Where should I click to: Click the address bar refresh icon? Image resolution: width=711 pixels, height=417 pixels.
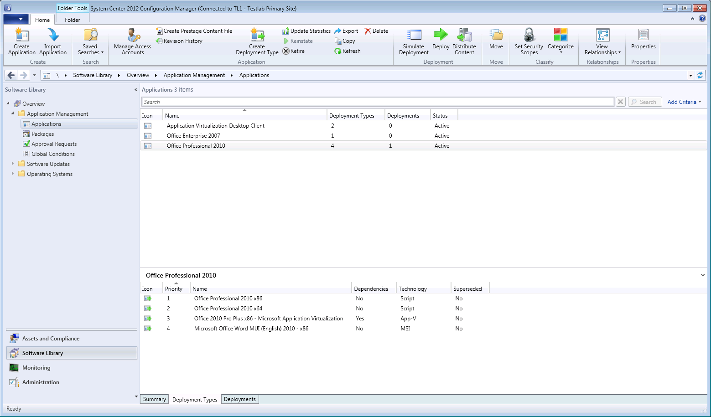coord(700,75)
